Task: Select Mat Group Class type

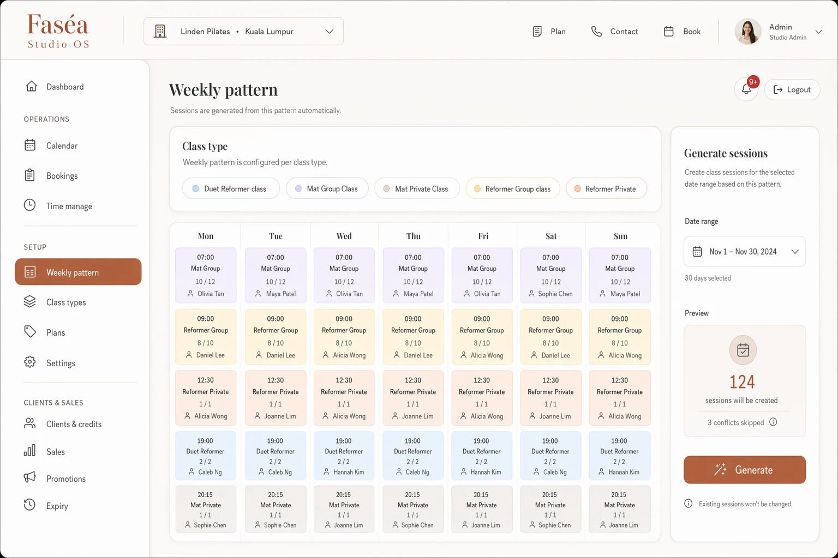Action: [327, 189]
